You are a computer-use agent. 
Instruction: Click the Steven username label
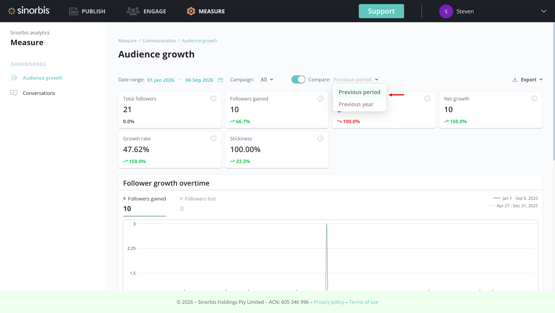465,11
